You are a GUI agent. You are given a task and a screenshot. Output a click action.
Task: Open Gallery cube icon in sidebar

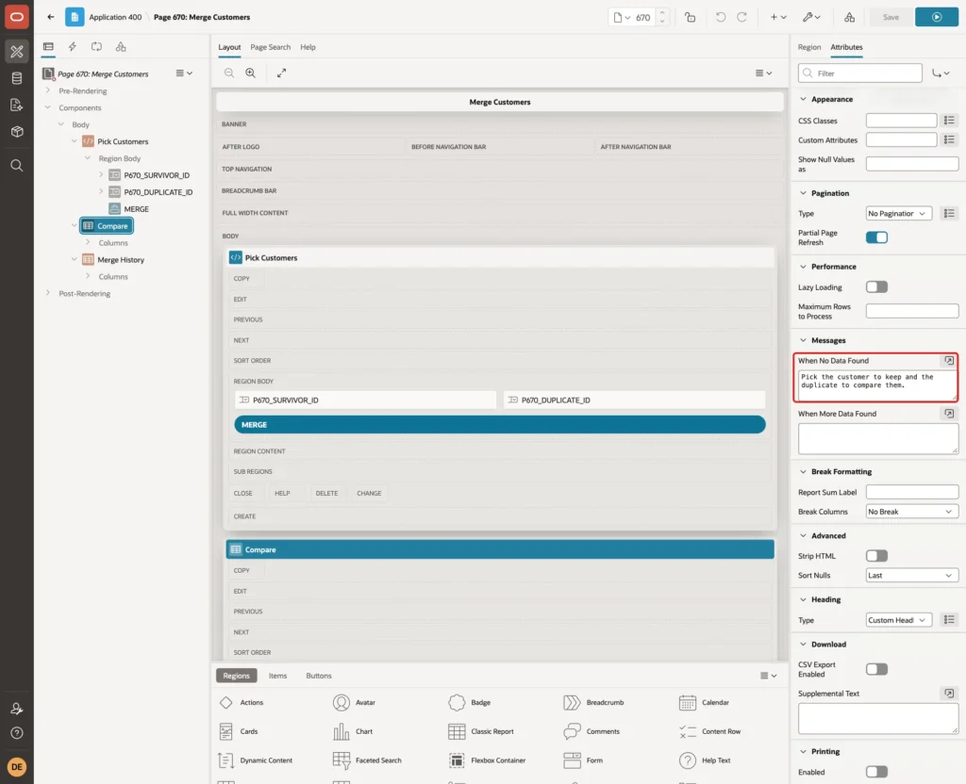click(x=17, y=132)
